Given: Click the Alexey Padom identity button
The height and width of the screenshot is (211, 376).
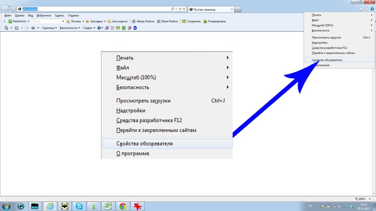Looking at the screenshot, I should (143, 21).
